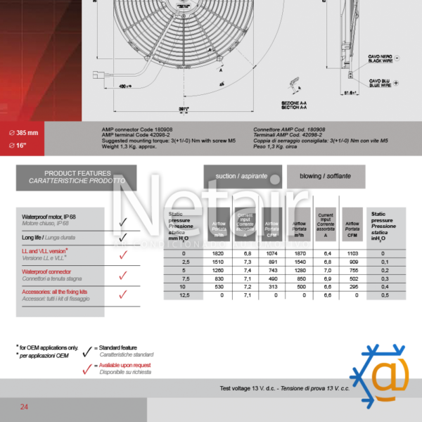
Task: Click the blue wire plus symbol
Action: [396, 82]
